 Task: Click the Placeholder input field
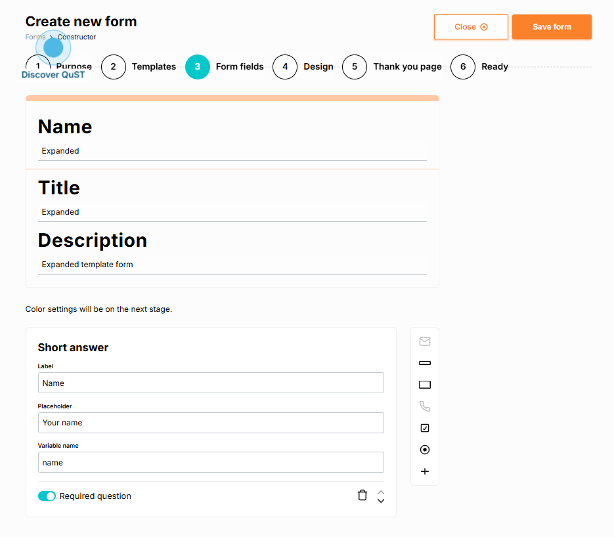pyautogui.click(x=211, y=423)
